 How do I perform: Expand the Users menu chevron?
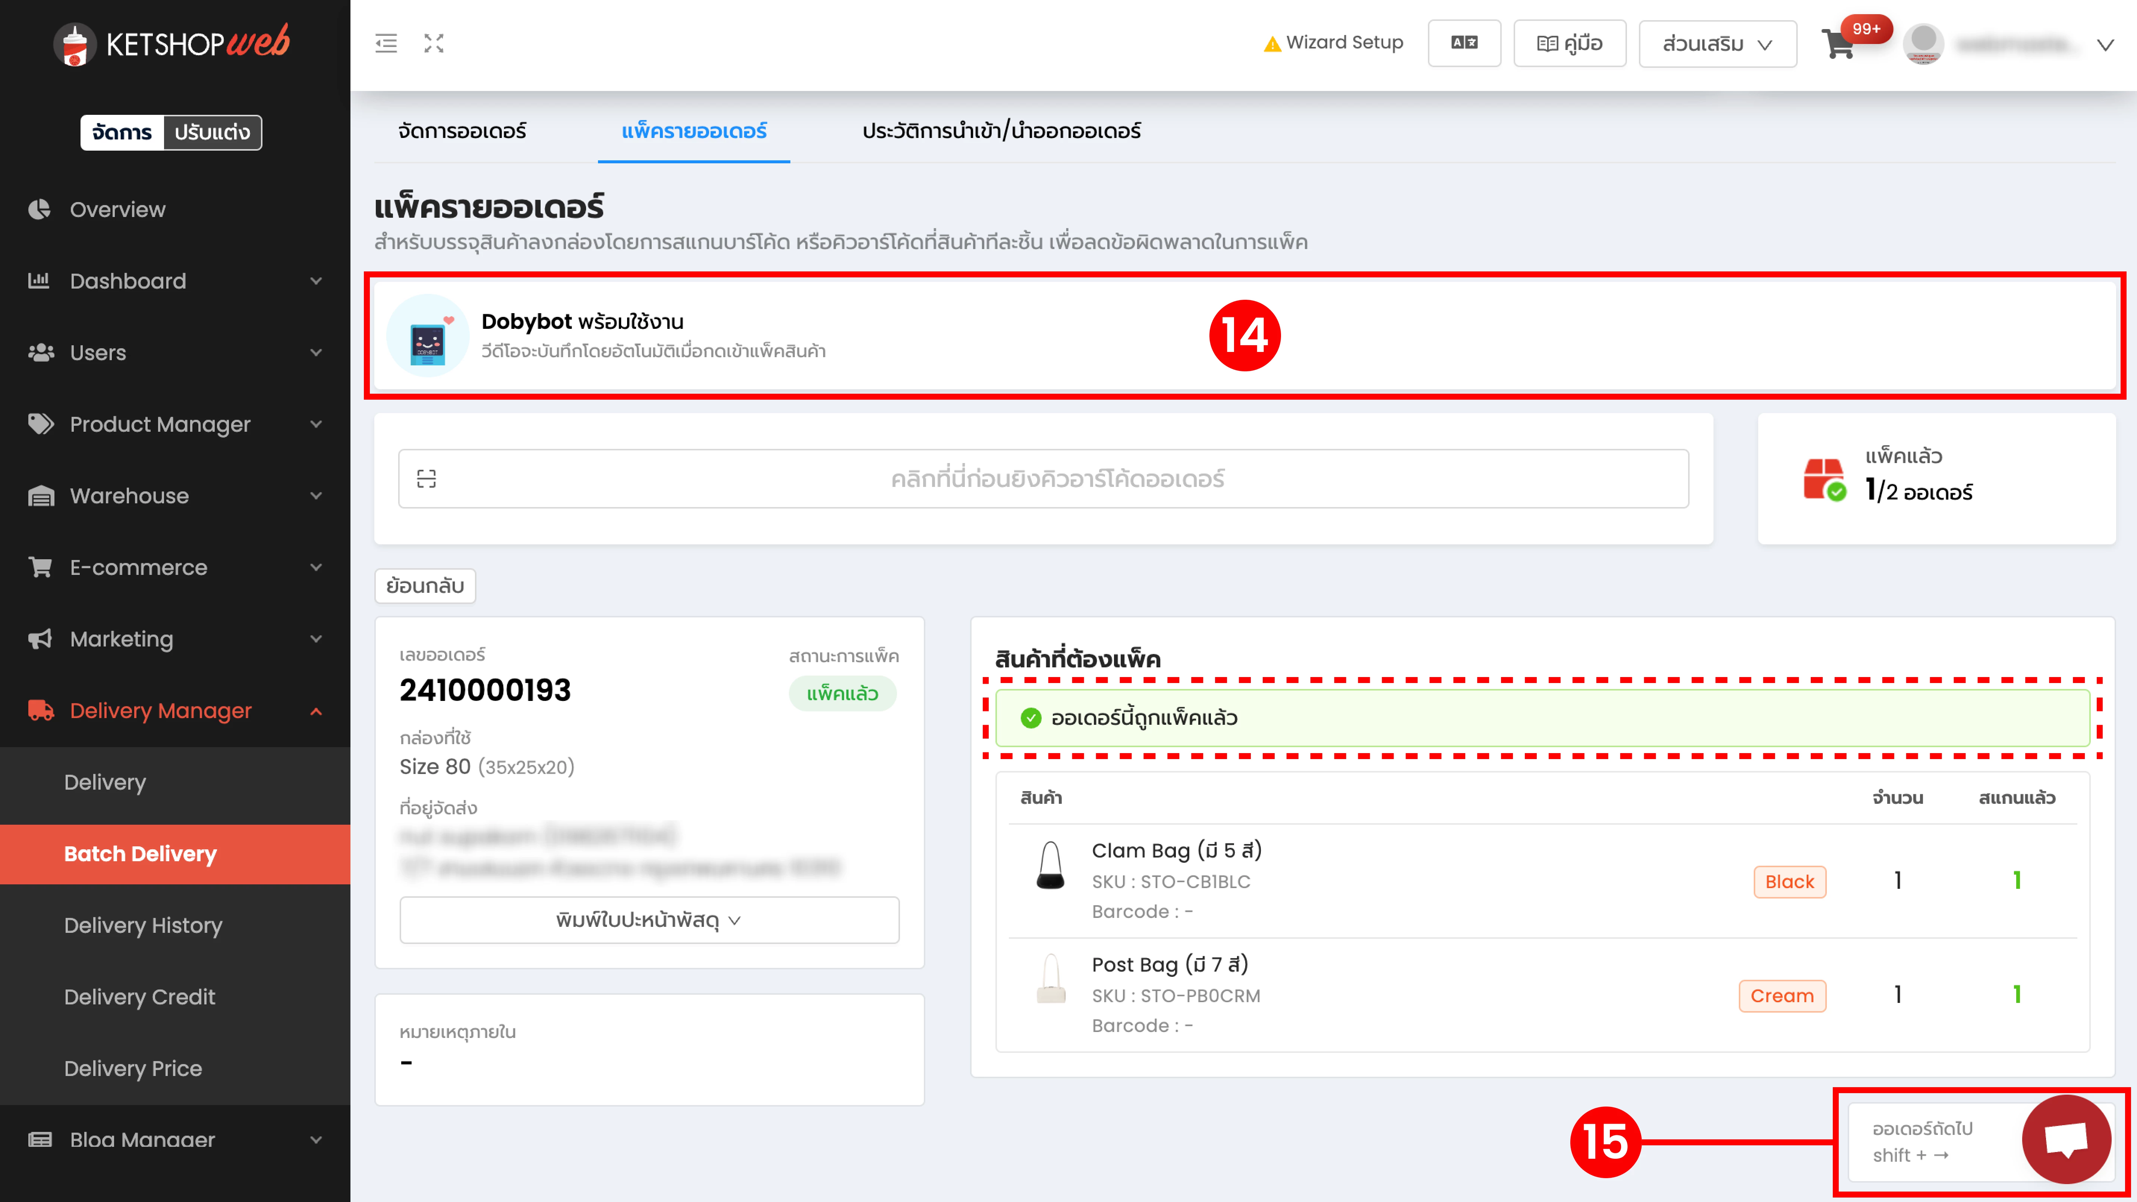pos(316,353)
